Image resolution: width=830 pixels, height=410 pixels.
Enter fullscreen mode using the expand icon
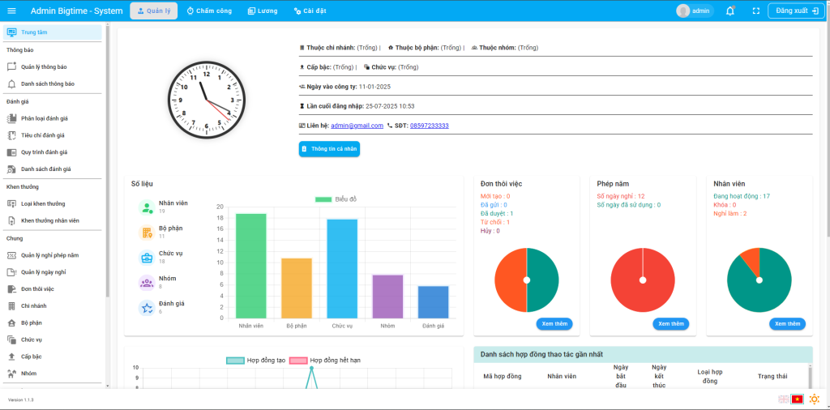tap(755, 11)
